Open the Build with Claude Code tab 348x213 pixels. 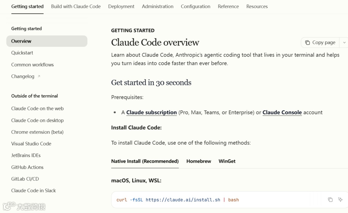pos(76,6)
